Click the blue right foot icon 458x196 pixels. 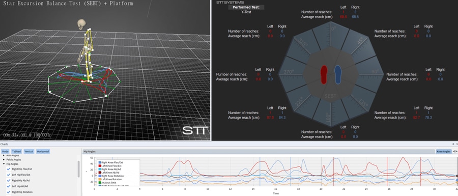(x=338, y=75)
